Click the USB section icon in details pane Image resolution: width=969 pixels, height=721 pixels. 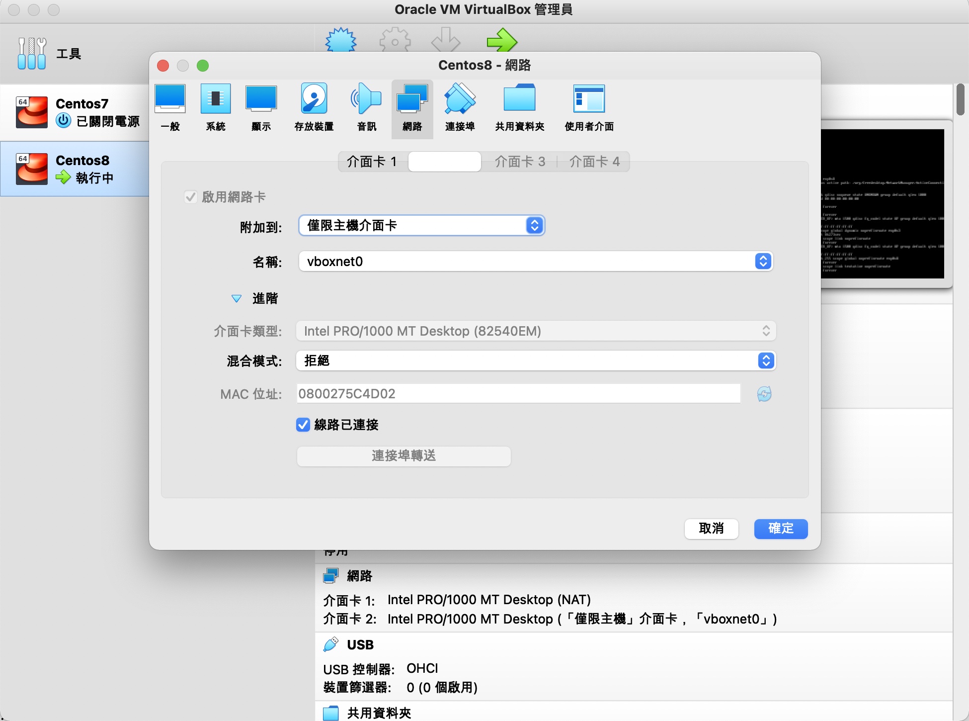[x=331, y=644]
